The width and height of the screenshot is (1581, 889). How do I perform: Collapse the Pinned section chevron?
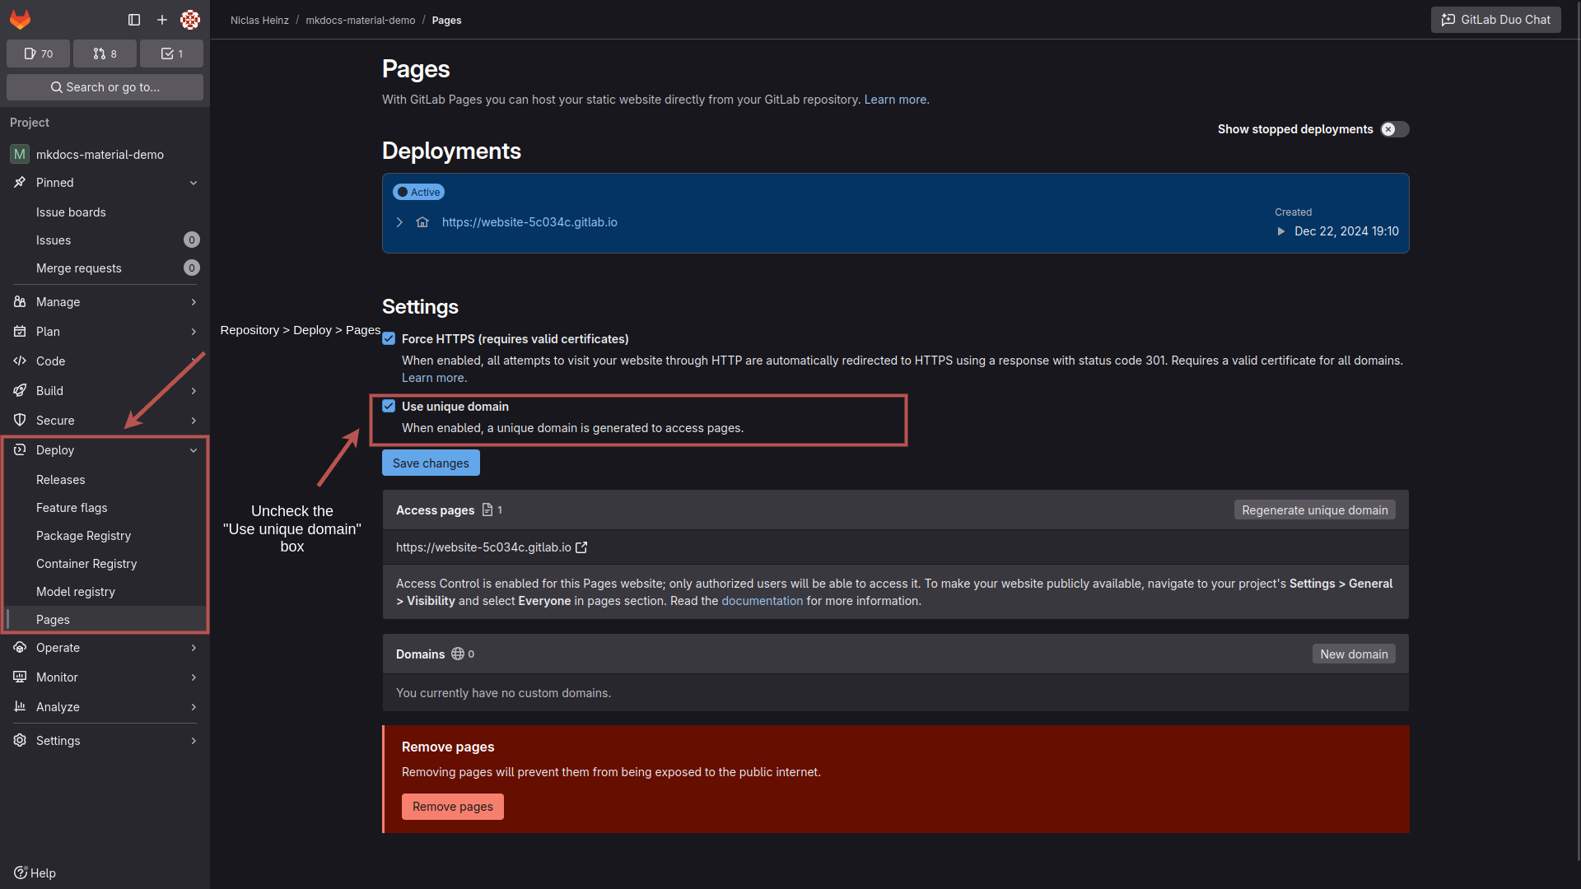pyautogui.click(x=194, y=183)
